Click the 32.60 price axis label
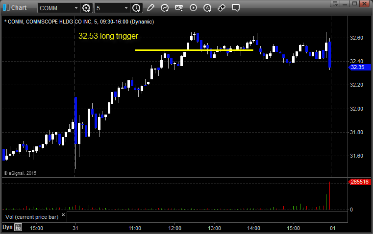 pos(356,38)
